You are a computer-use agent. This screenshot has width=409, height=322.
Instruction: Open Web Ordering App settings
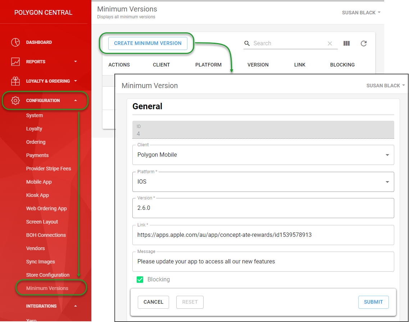tap(46, 208)
